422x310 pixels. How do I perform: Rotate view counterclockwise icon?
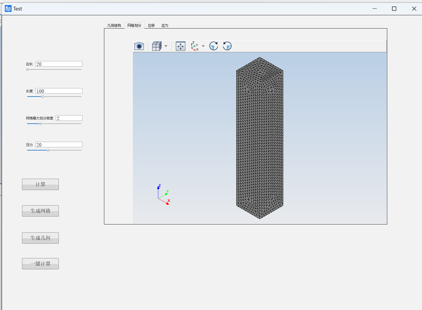point(227,46)
